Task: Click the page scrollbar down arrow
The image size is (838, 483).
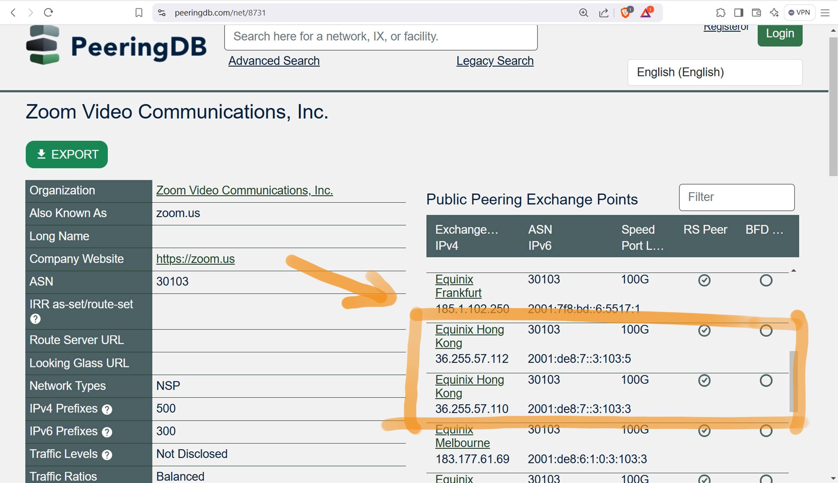Action: 833,479
